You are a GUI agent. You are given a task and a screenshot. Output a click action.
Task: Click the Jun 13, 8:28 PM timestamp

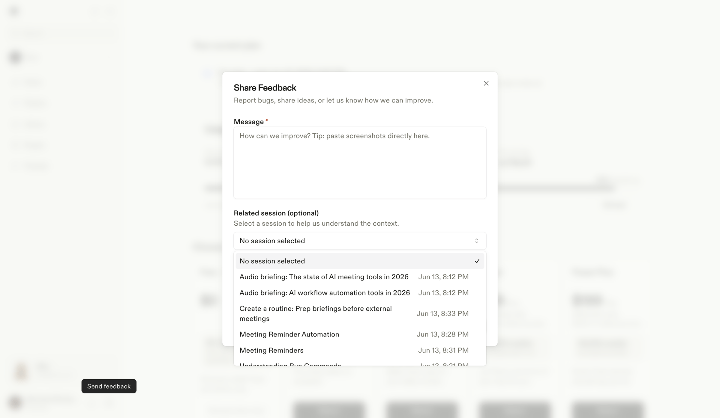coord(442,334)
